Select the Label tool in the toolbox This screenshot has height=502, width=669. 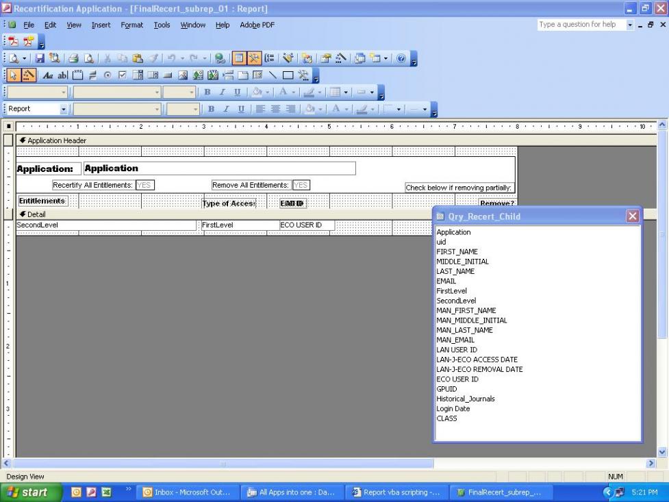pos(48,75)
